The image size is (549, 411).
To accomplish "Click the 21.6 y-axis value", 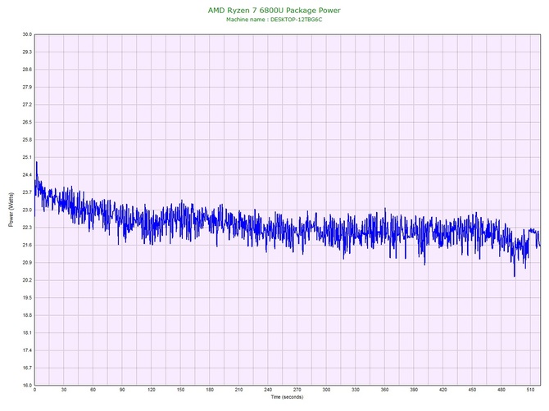I will [x=27, y=245].
